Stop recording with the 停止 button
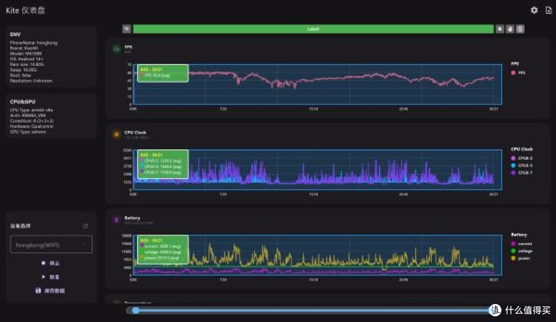The image size is (556, 322). coord(50,263)
